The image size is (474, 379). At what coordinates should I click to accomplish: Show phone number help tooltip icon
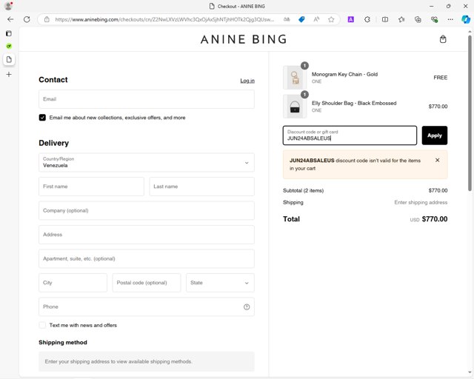coord(247,306)
